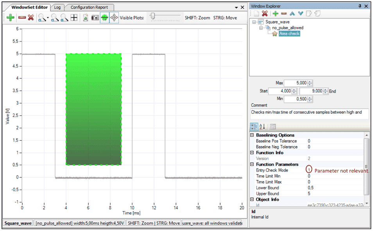Select the Square_wave tree item

(277, 22)
